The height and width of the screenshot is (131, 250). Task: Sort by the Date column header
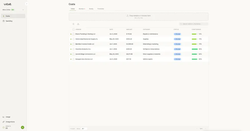[x=111, y=29]
